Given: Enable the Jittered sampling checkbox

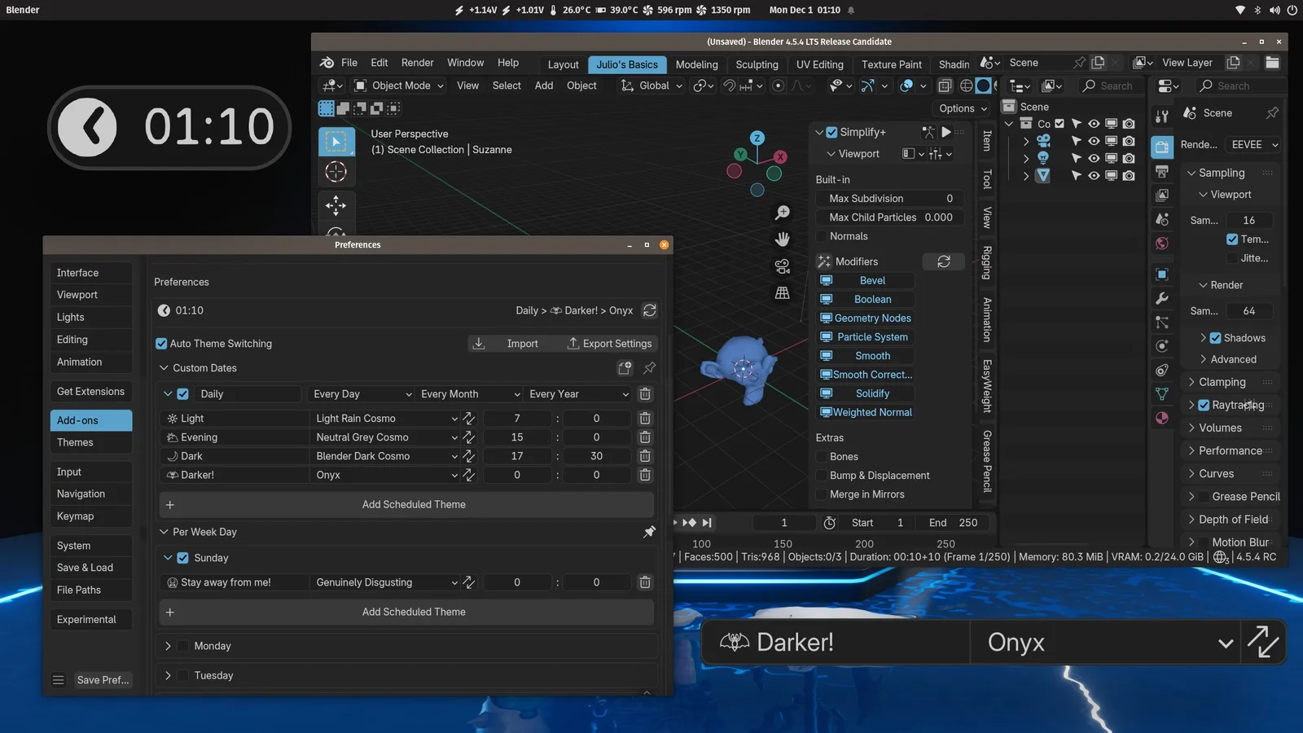Looking at the screenshot, I should 1232,258.
